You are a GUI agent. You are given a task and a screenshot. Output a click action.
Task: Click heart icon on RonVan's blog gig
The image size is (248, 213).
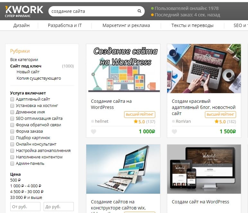pos(175,131)
